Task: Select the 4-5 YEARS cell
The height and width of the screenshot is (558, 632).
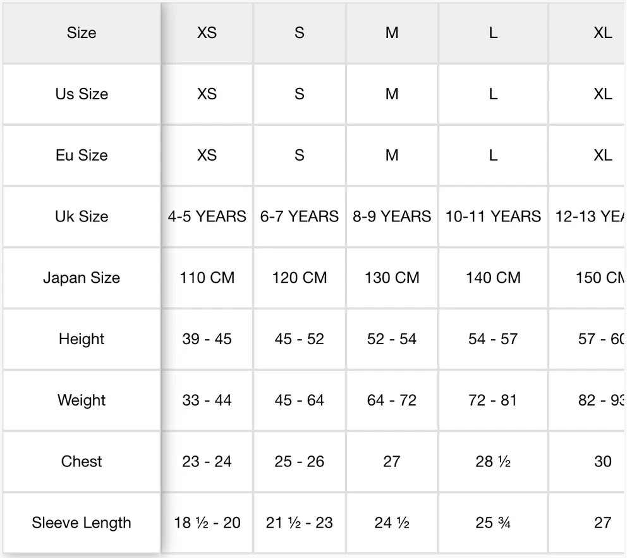Action: (x=207, y=216)
